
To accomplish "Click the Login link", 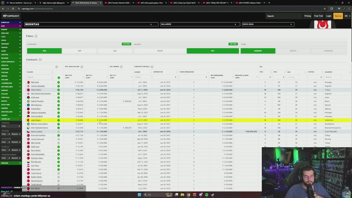I will [x=329, y=16].
